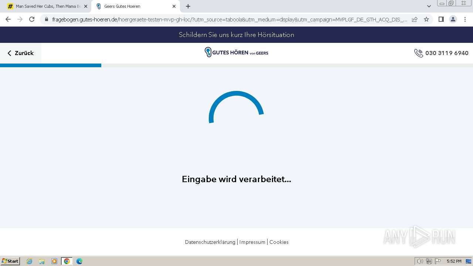Open the Chrome profile menu
Viewport: 473px width, 266px height.
[x=453, y=19]
